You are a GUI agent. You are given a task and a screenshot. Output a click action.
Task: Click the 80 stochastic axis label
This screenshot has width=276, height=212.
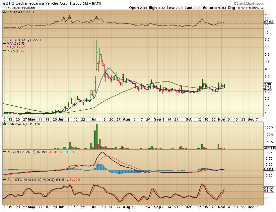267,184
